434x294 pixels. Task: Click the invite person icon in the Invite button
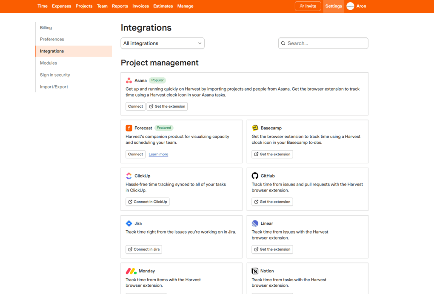pos(301,6)
